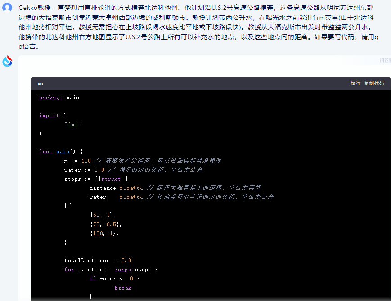The image size is (391, 301).
Task: Click the '{100, 1},' entry
Action: pyautogui.click(x=104, y=234)
